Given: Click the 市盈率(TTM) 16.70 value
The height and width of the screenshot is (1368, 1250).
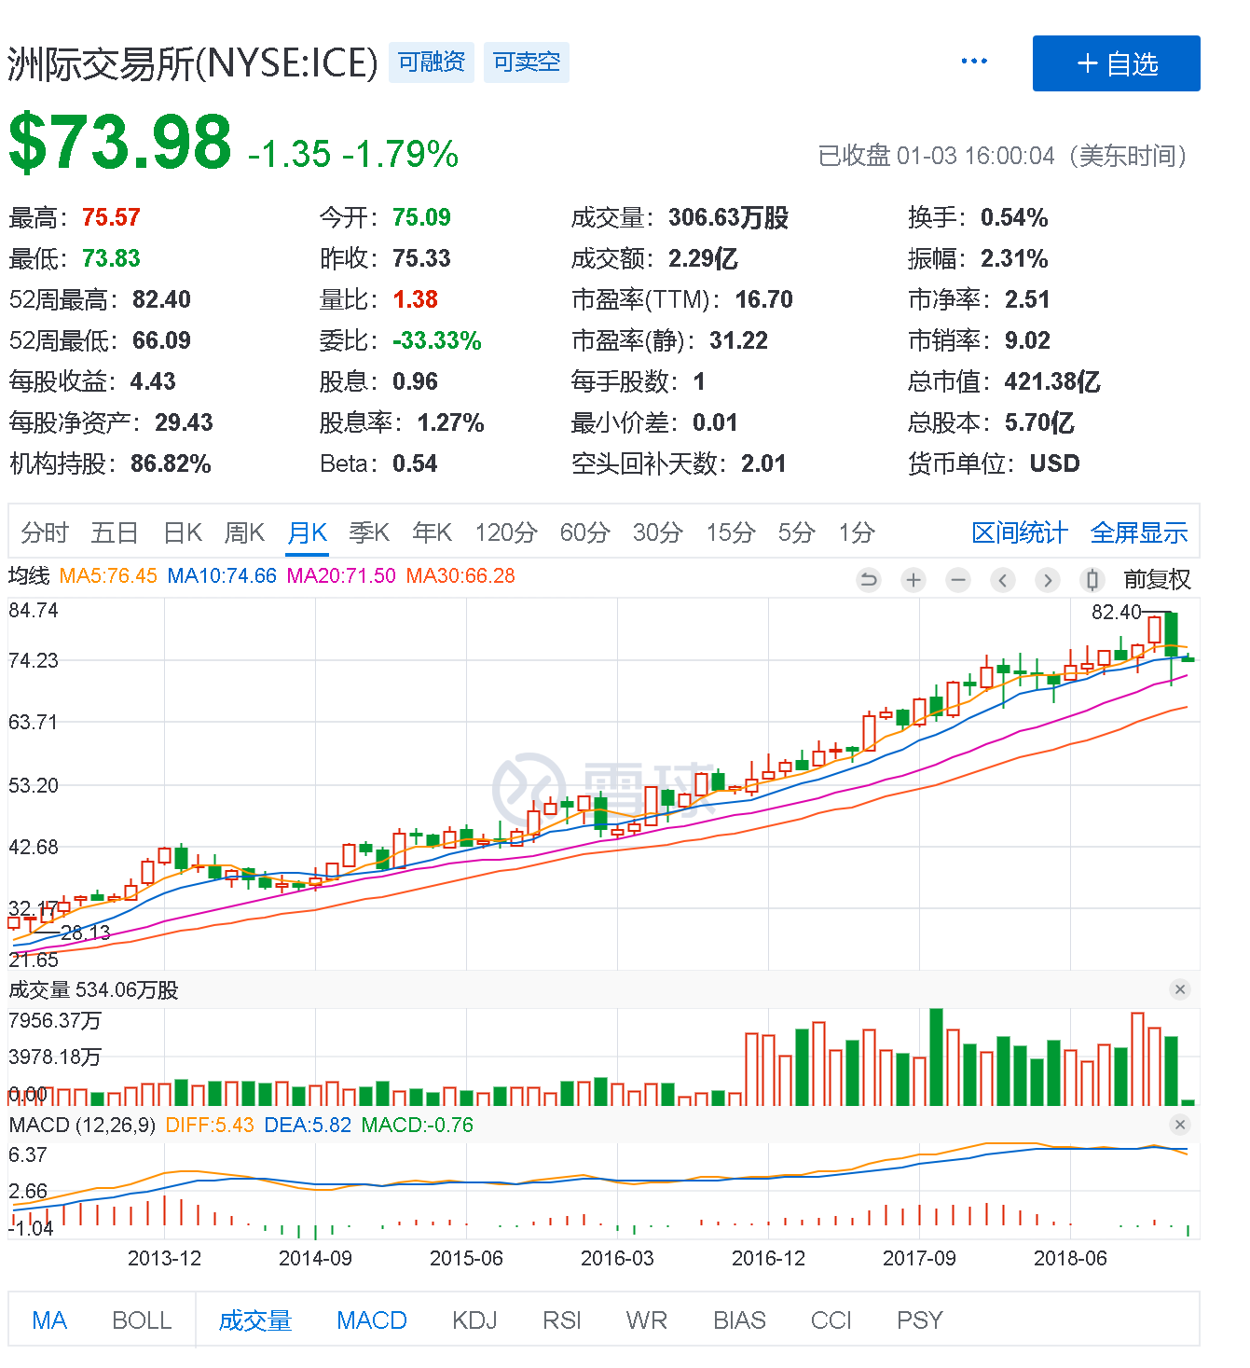Looking at the screenshot, I should click(763, 299).
